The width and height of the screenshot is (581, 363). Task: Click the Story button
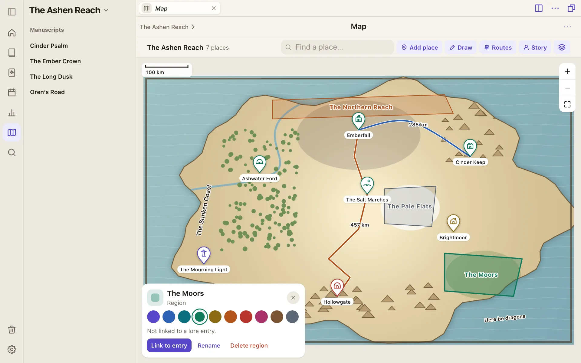535,47
